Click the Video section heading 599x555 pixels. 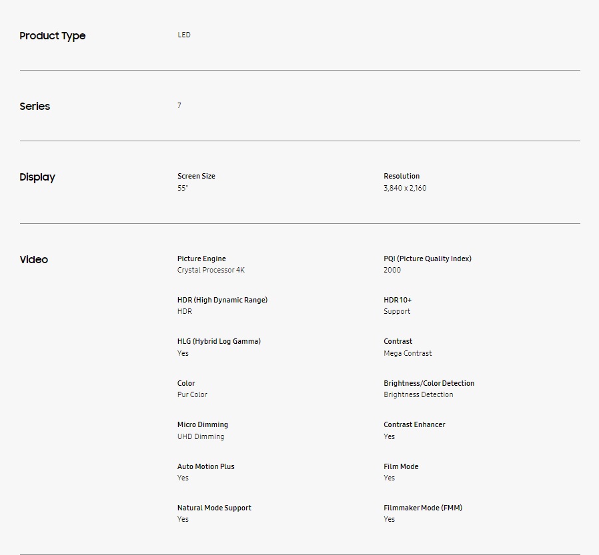34,260
